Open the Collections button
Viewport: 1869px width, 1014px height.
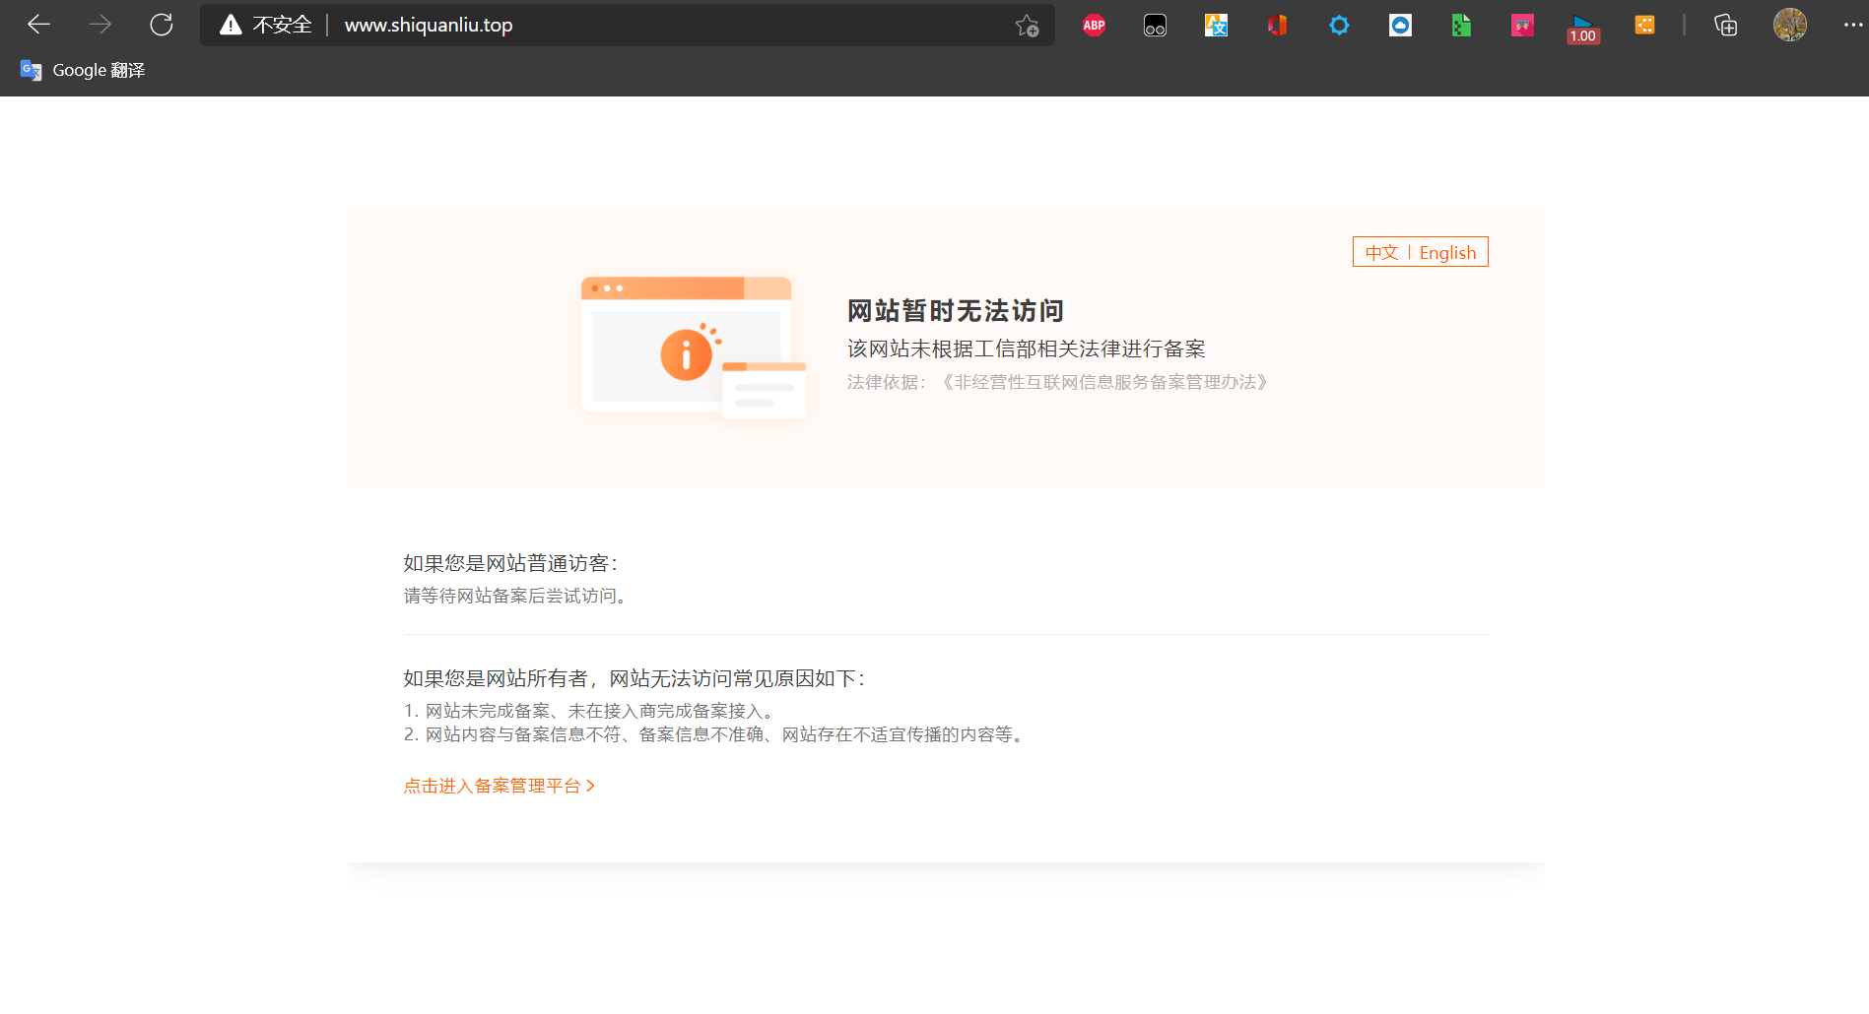click(x=1725, y=26)
